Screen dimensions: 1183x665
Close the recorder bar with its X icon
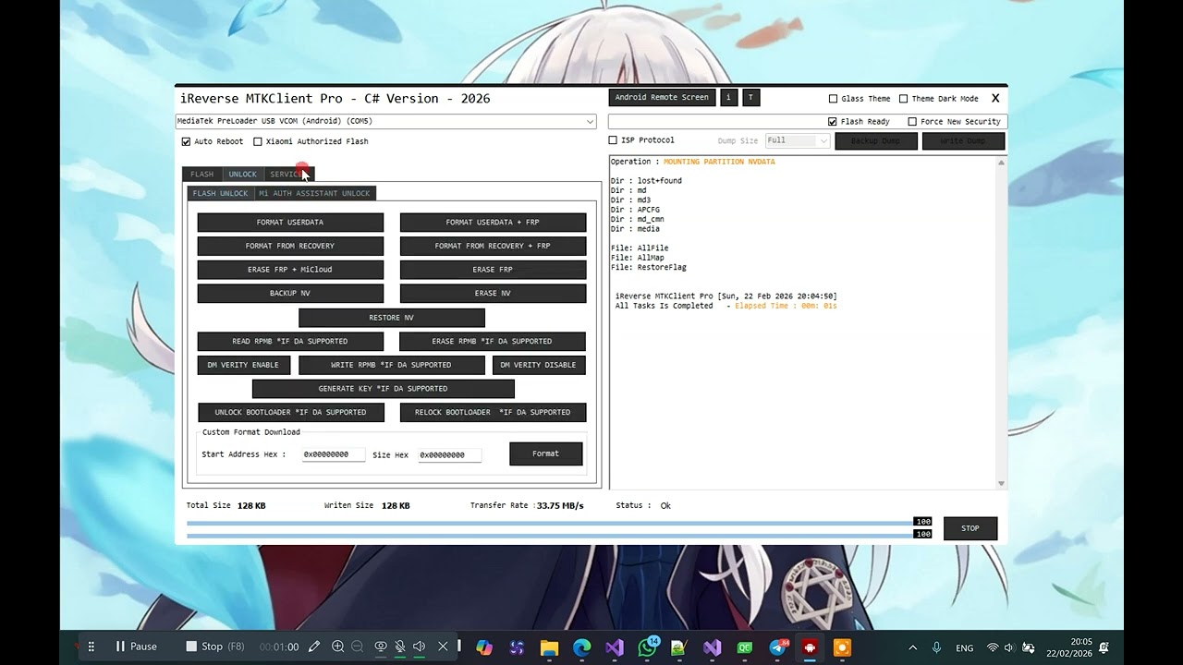[443, 647]
